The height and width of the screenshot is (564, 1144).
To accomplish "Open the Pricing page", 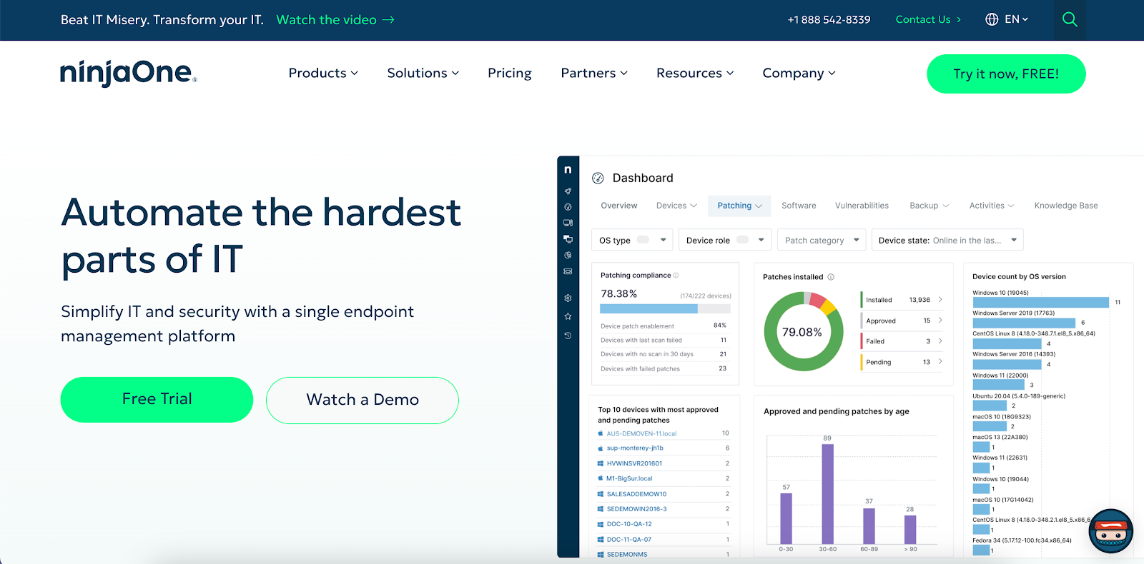I will (510, 73).
